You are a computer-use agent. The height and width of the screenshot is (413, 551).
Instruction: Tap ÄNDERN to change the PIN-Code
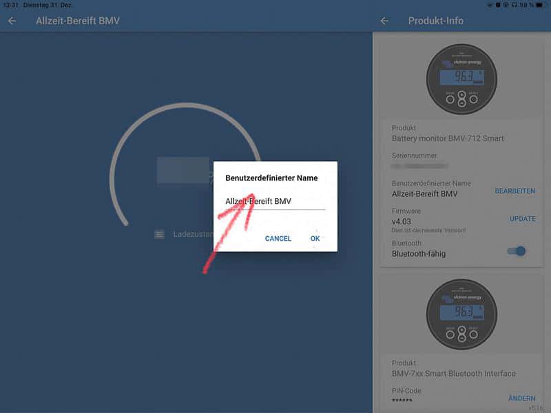(x=521, y=399)
